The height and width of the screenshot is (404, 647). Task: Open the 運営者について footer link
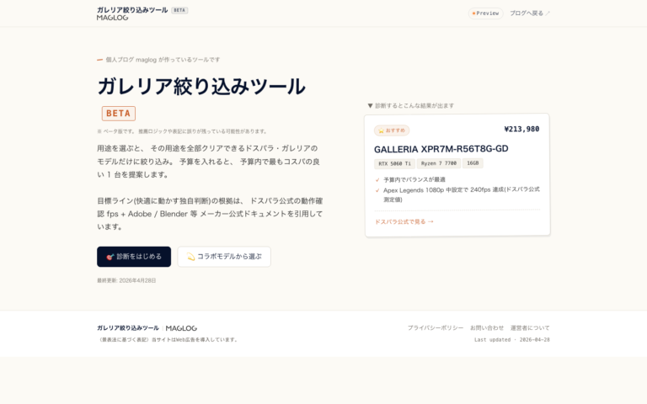pyautogui.click(x=530, y=327)
